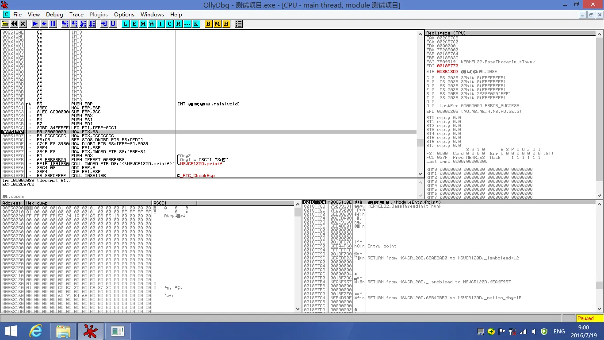Click Execute till return toolbar icon

104,24
